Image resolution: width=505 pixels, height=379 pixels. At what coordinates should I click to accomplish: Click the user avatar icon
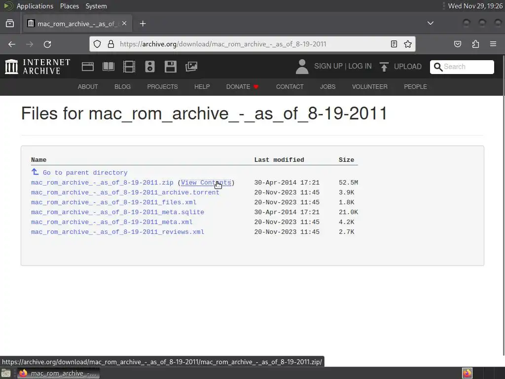coord(302,67)
